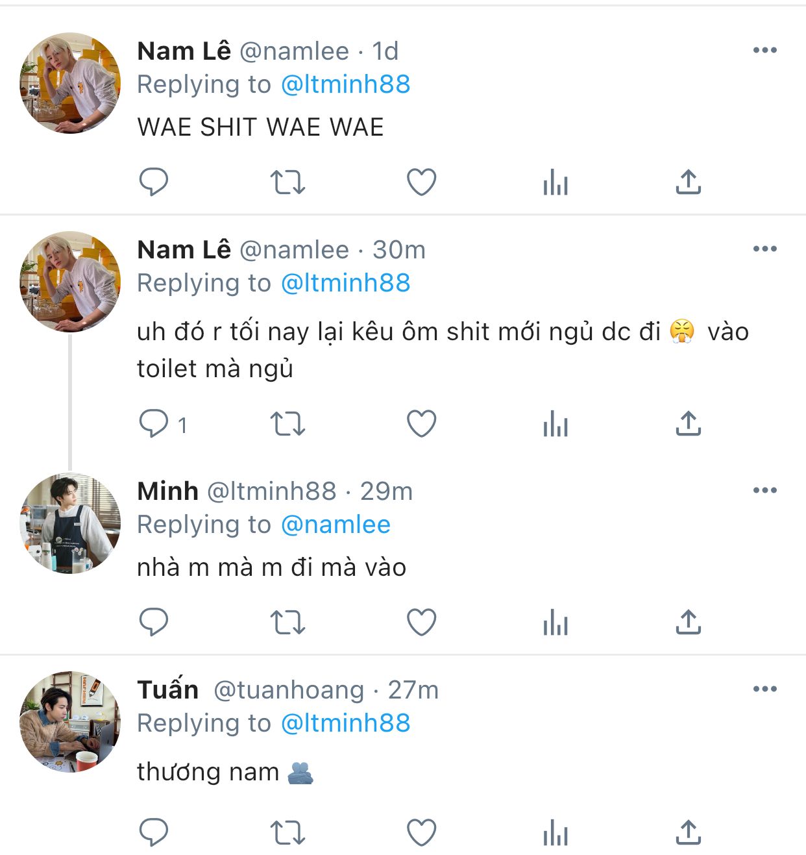Open Minh's profile avatar
This screenshot has width=806, height=855.
pyautogui.click(x=70, y=523)
